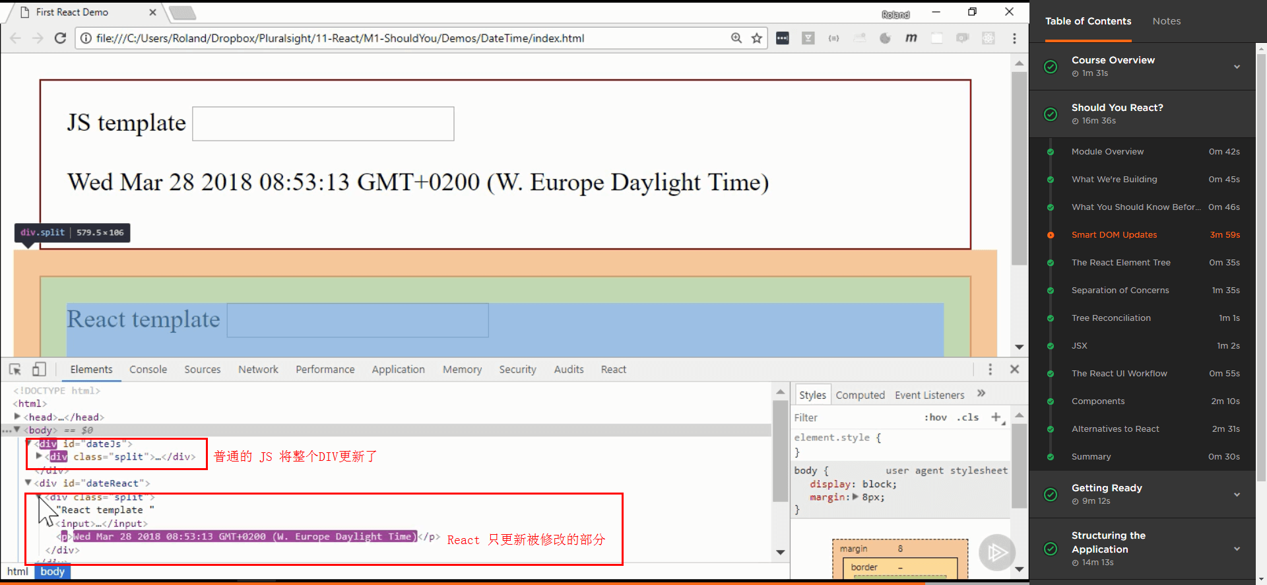Open the Network tab
1267x585 pixels.
(258, 370)
